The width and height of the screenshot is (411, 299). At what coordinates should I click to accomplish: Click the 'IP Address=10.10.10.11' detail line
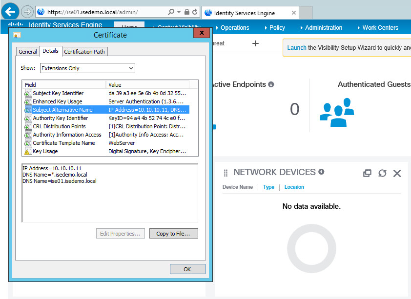click(52, 168)
